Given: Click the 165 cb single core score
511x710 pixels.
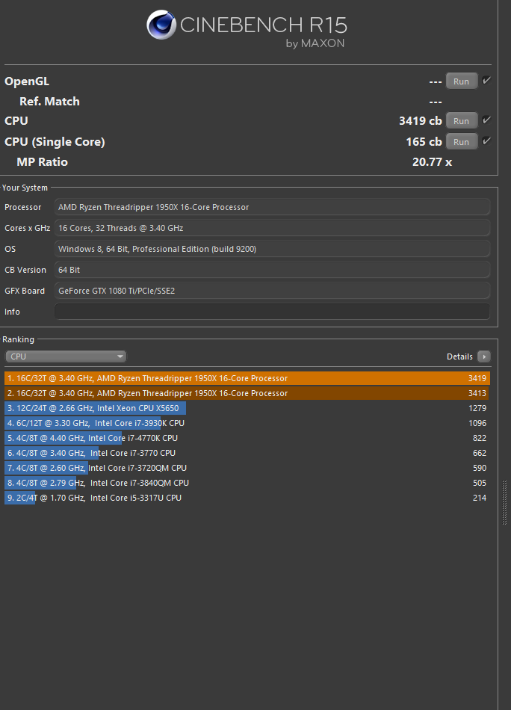Looking at the screenshot, I should (424, 142).
